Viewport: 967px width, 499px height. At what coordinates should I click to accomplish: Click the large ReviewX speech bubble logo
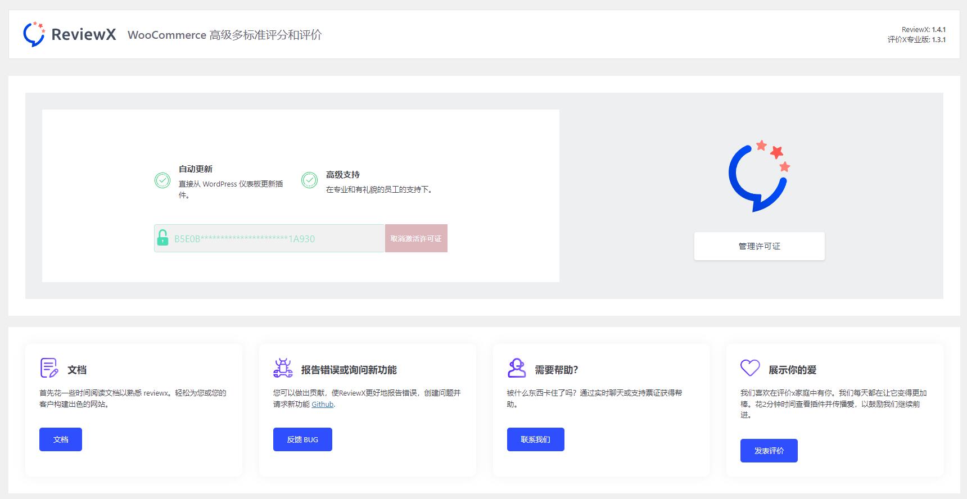click(x=759, y=176)
